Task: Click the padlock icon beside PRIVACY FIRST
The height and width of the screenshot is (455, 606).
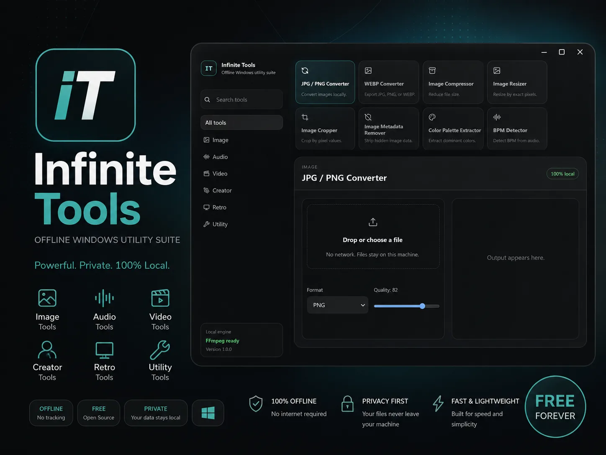Action: (347, 404)
